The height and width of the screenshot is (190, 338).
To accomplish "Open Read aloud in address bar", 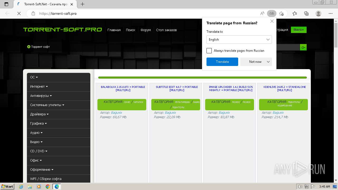I will click(262, 13).
